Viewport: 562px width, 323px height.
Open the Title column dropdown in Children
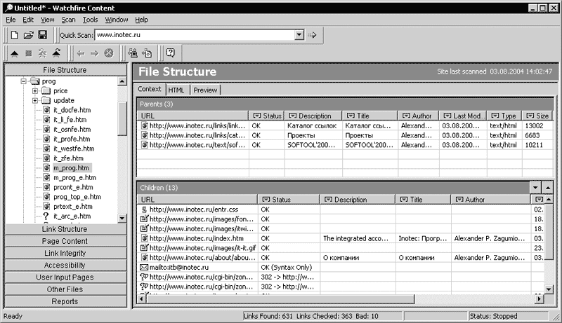403,200
